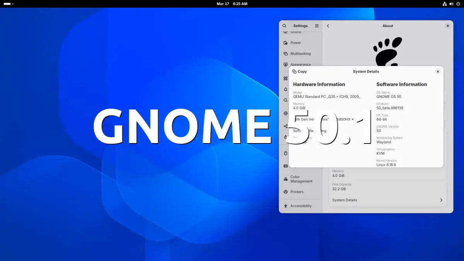The width and height of the screenshot is (464, 261).
Task: Open the Printers settings panel
Action: [300, 192]
